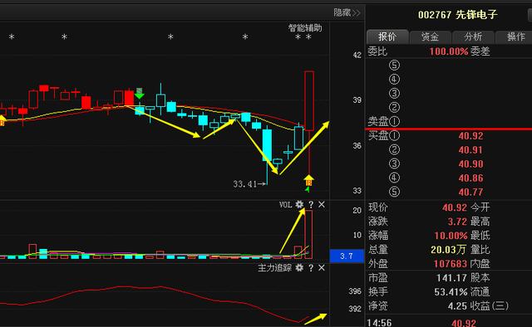The image size is (532, 327).
Task: Switch to the 报价 tab
Action: [x=387, y=37]
